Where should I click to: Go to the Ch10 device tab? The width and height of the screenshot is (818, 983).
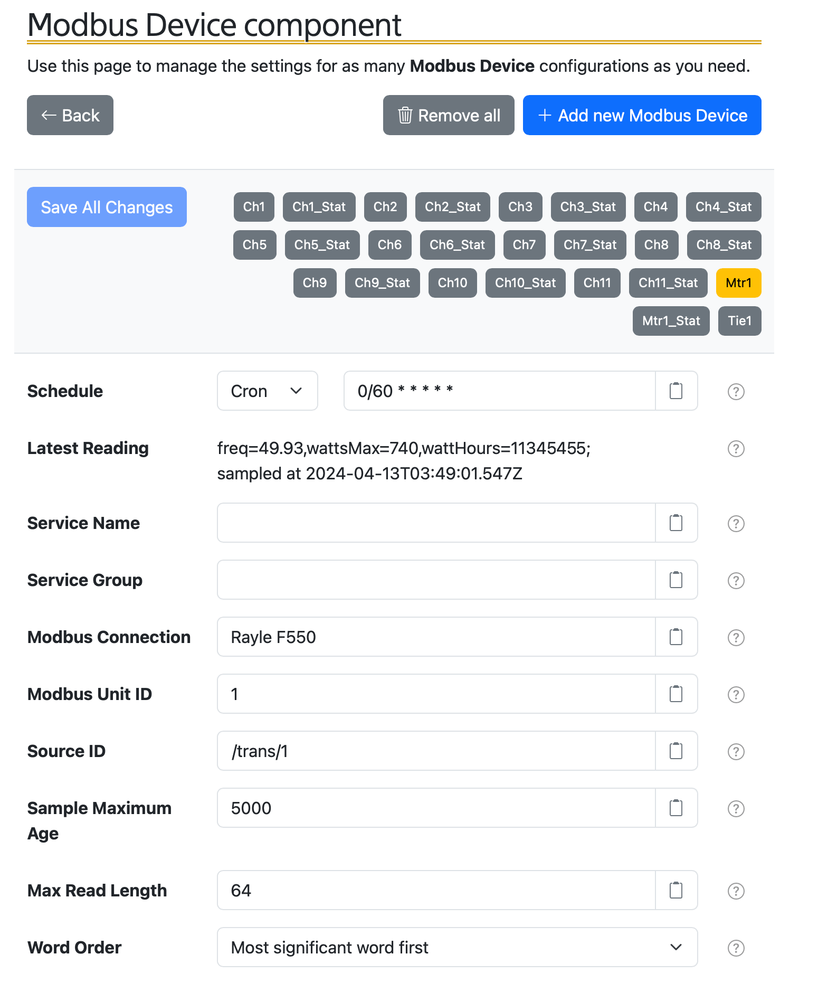(x=453, y=283)
